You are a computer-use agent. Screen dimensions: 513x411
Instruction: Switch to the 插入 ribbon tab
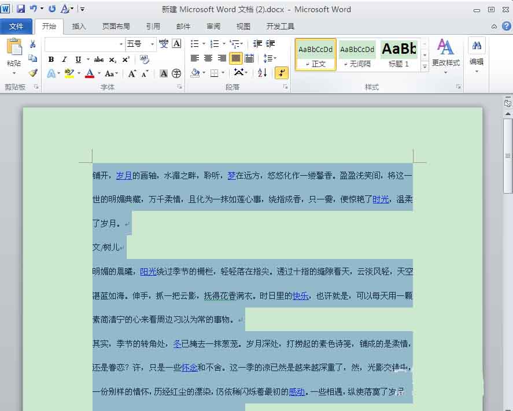[79, 25]
